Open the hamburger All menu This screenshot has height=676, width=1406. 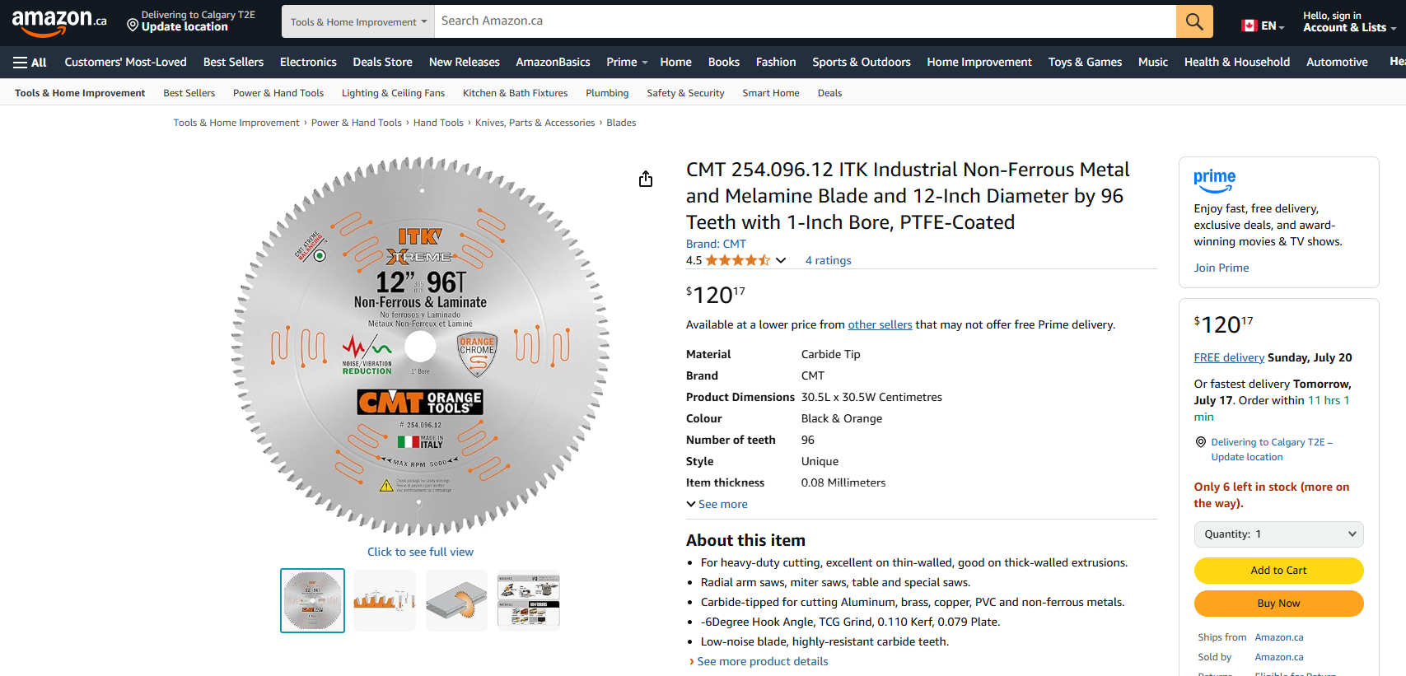click(x=30, y=63)
